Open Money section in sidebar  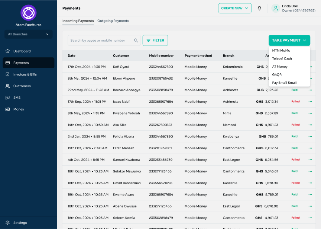(x=19, y=109)
